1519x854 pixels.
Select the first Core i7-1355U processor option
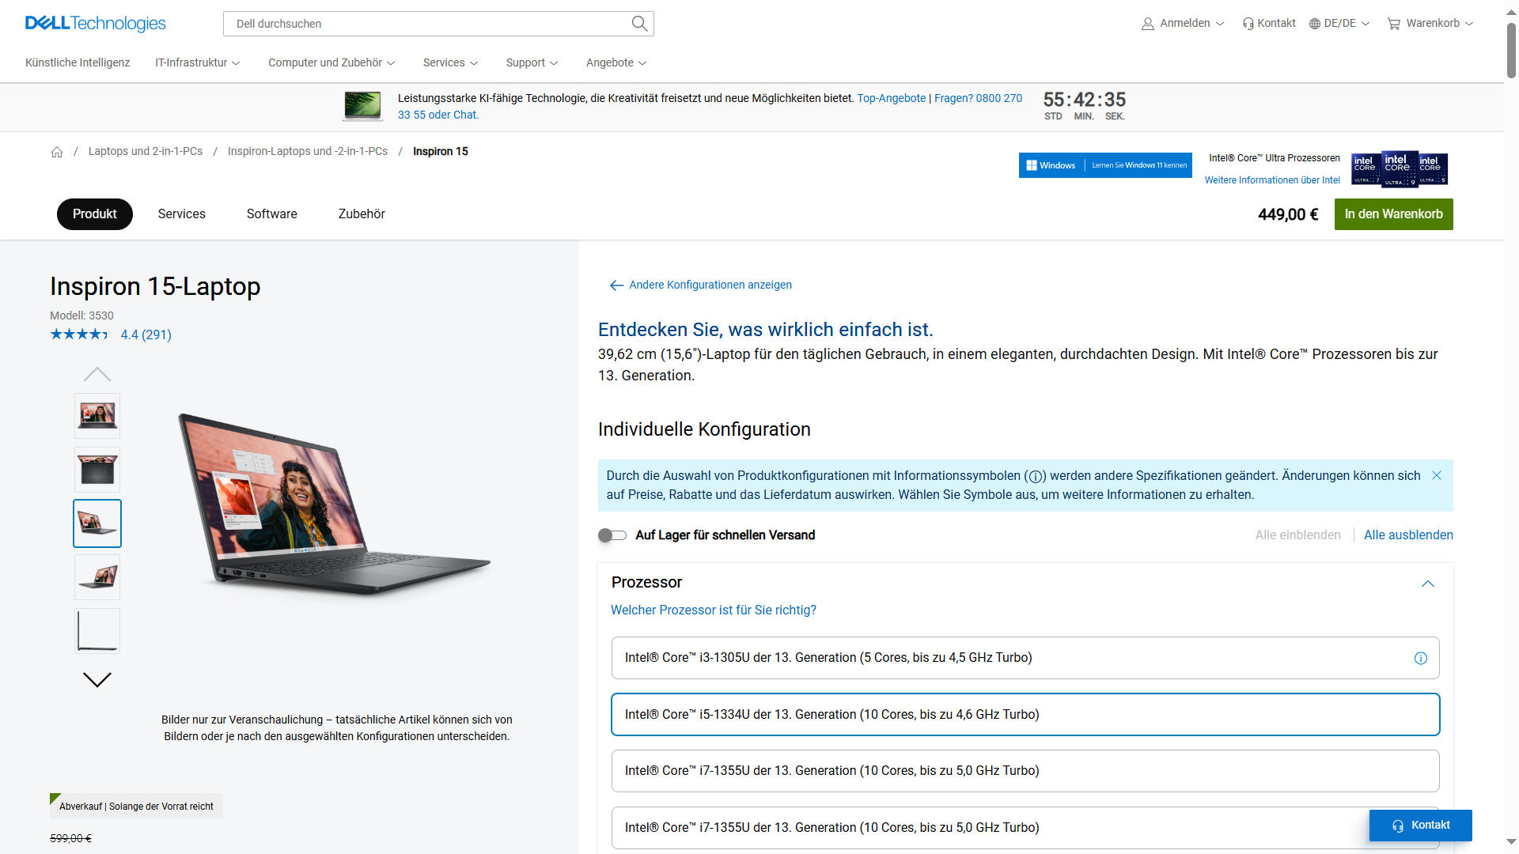click(1025, 771)
